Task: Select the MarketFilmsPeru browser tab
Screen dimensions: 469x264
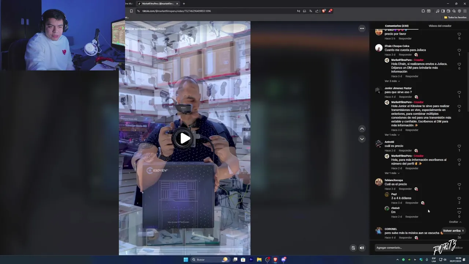Action: click(158, 4)
